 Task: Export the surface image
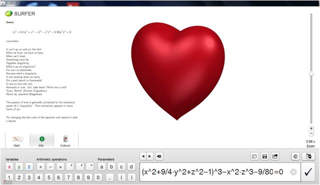click(275, 156)
